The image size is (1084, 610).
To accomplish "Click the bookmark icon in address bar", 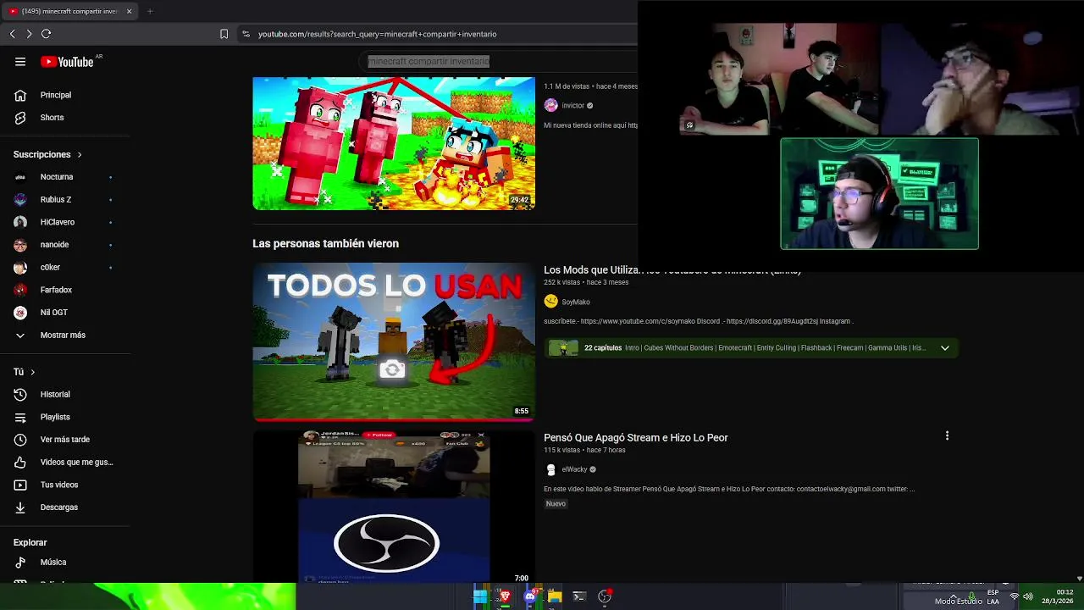I will [x=224, y=34].
